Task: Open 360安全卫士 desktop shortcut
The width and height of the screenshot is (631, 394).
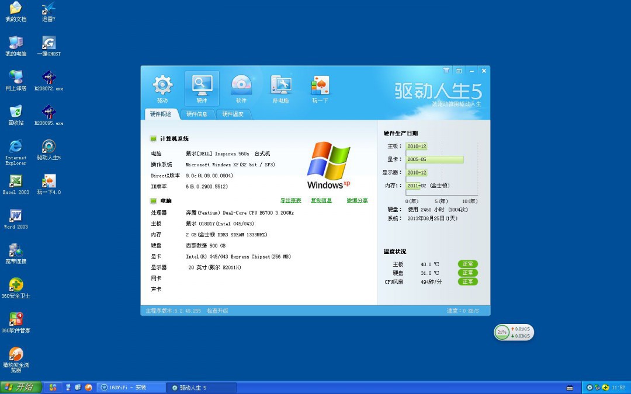Action: point(16,288)
